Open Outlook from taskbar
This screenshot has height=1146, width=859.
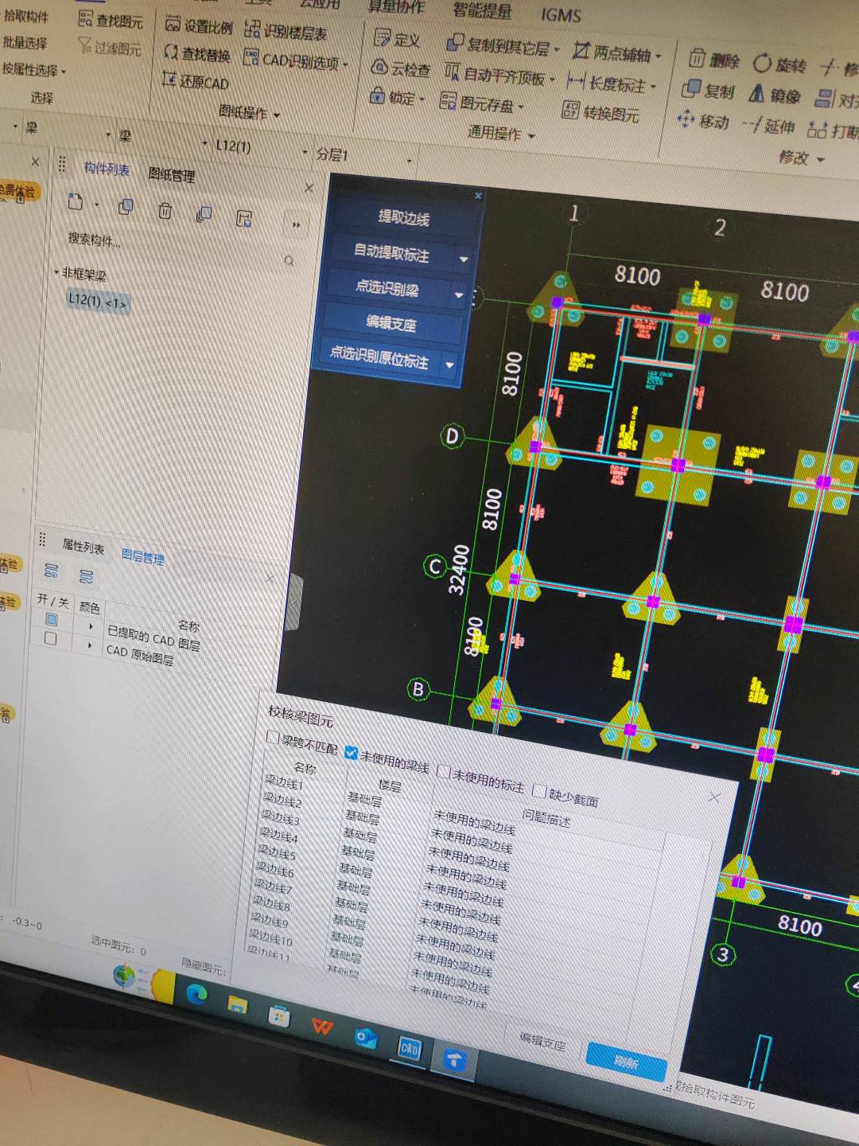(x=365, y=1038)
